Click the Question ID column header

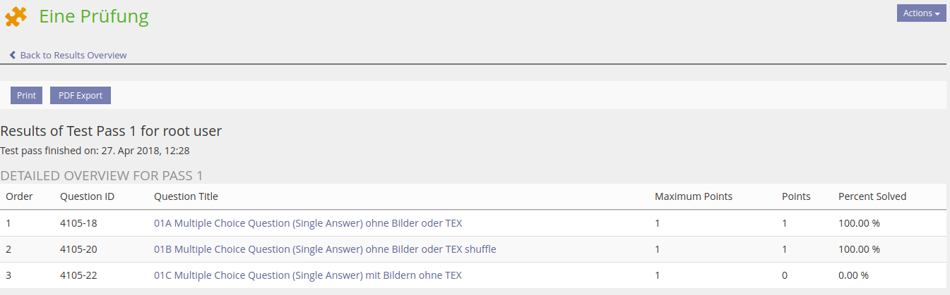[x=87, y=196]
